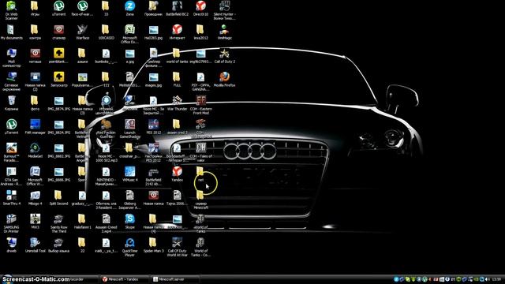Launch the Zona application shortcut

click(x=129, y=9)
